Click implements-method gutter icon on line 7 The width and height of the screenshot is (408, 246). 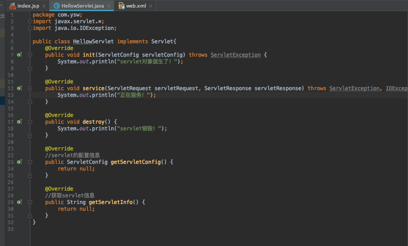[x=20, y=54]
